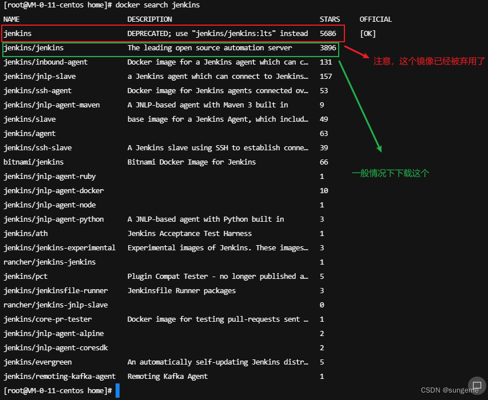Click the green Chinese download note
Image resolution: width=488 pixels, height=400 pixels.
[x=390, y=173]
